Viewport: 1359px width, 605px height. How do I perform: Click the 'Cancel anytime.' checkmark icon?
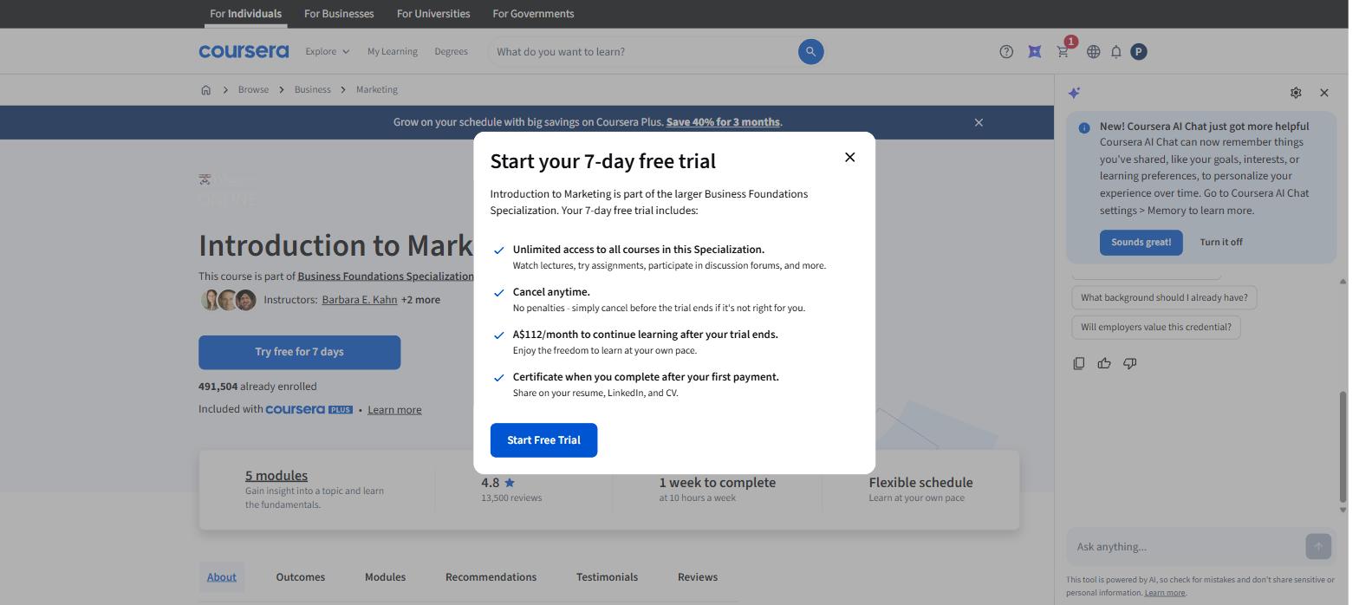498,293
